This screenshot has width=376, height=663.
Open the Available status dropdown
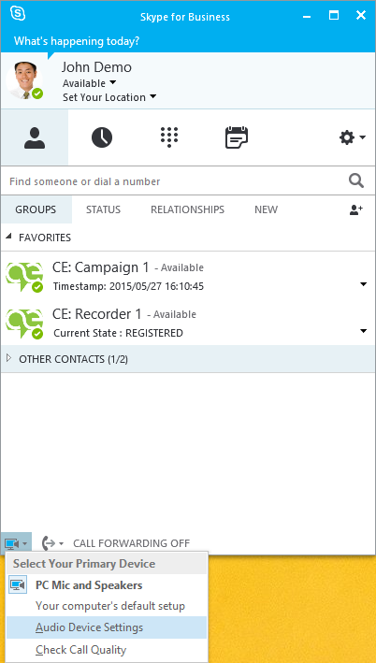coord(89,83)
